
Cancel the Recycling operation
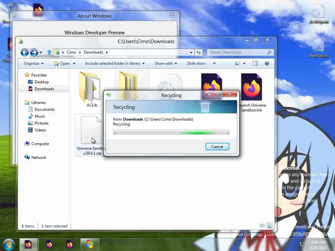tap(217, 147)
